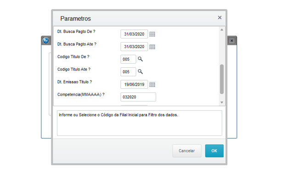Focus the Dt. Busca Pagto De date field

tap(134, 34)
